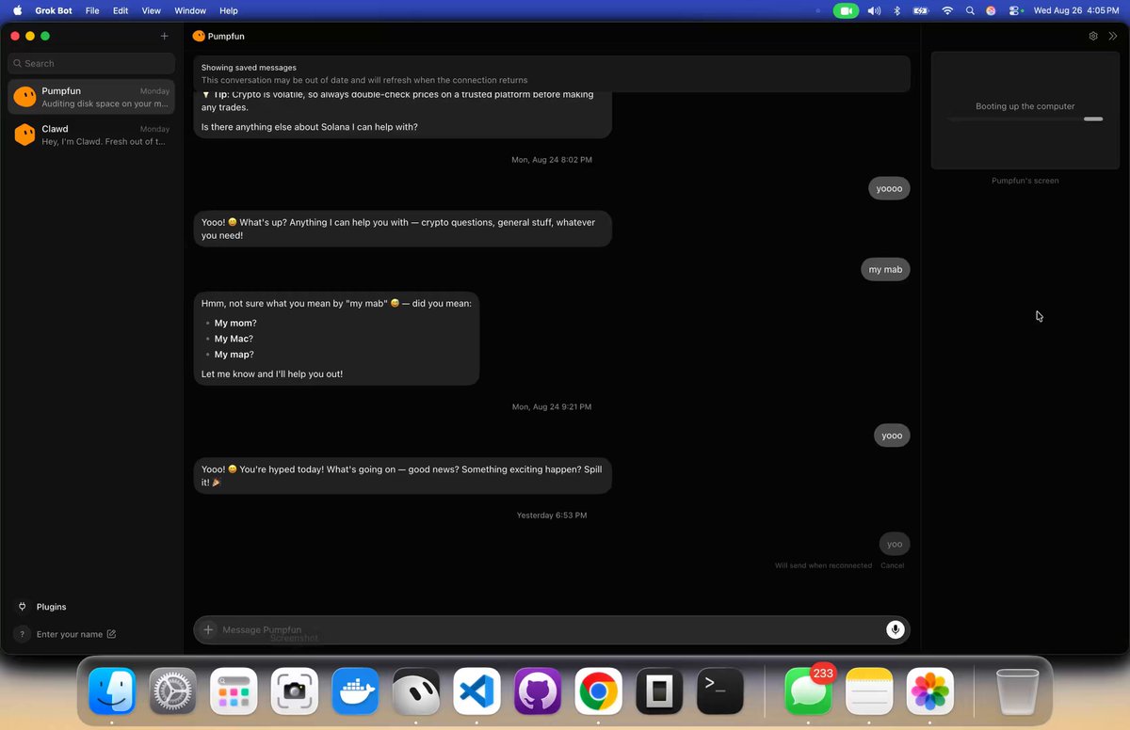Image resolution: width=1130 pixels, height=730 pixels.
Task: Click the green camera indicator in the menu bar
Action: tap(846, 10)
